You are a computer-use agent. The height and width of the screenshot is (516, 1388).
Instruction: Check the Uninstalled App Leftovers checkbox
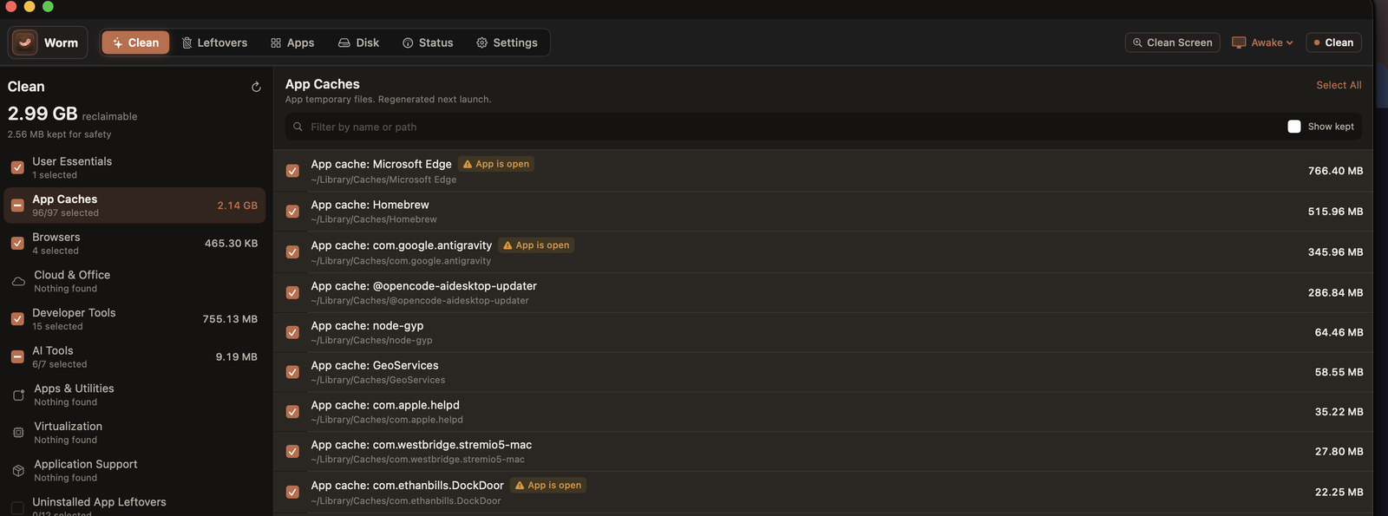click(17, 508)
